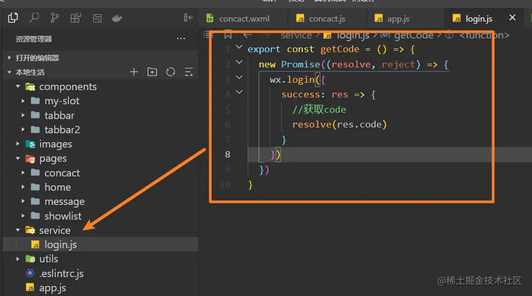
Task: Open the Explorer files icon
Action: pyautogui.click(x=13, y=18)
